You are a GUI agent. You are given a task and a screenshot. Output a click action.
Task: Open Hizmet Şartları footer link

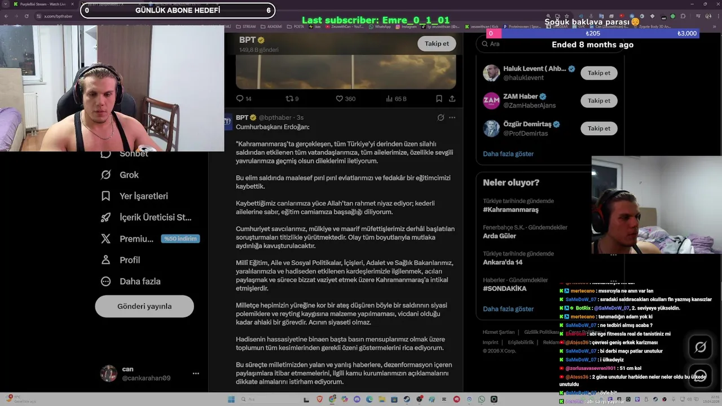click(x=499, y=332)
